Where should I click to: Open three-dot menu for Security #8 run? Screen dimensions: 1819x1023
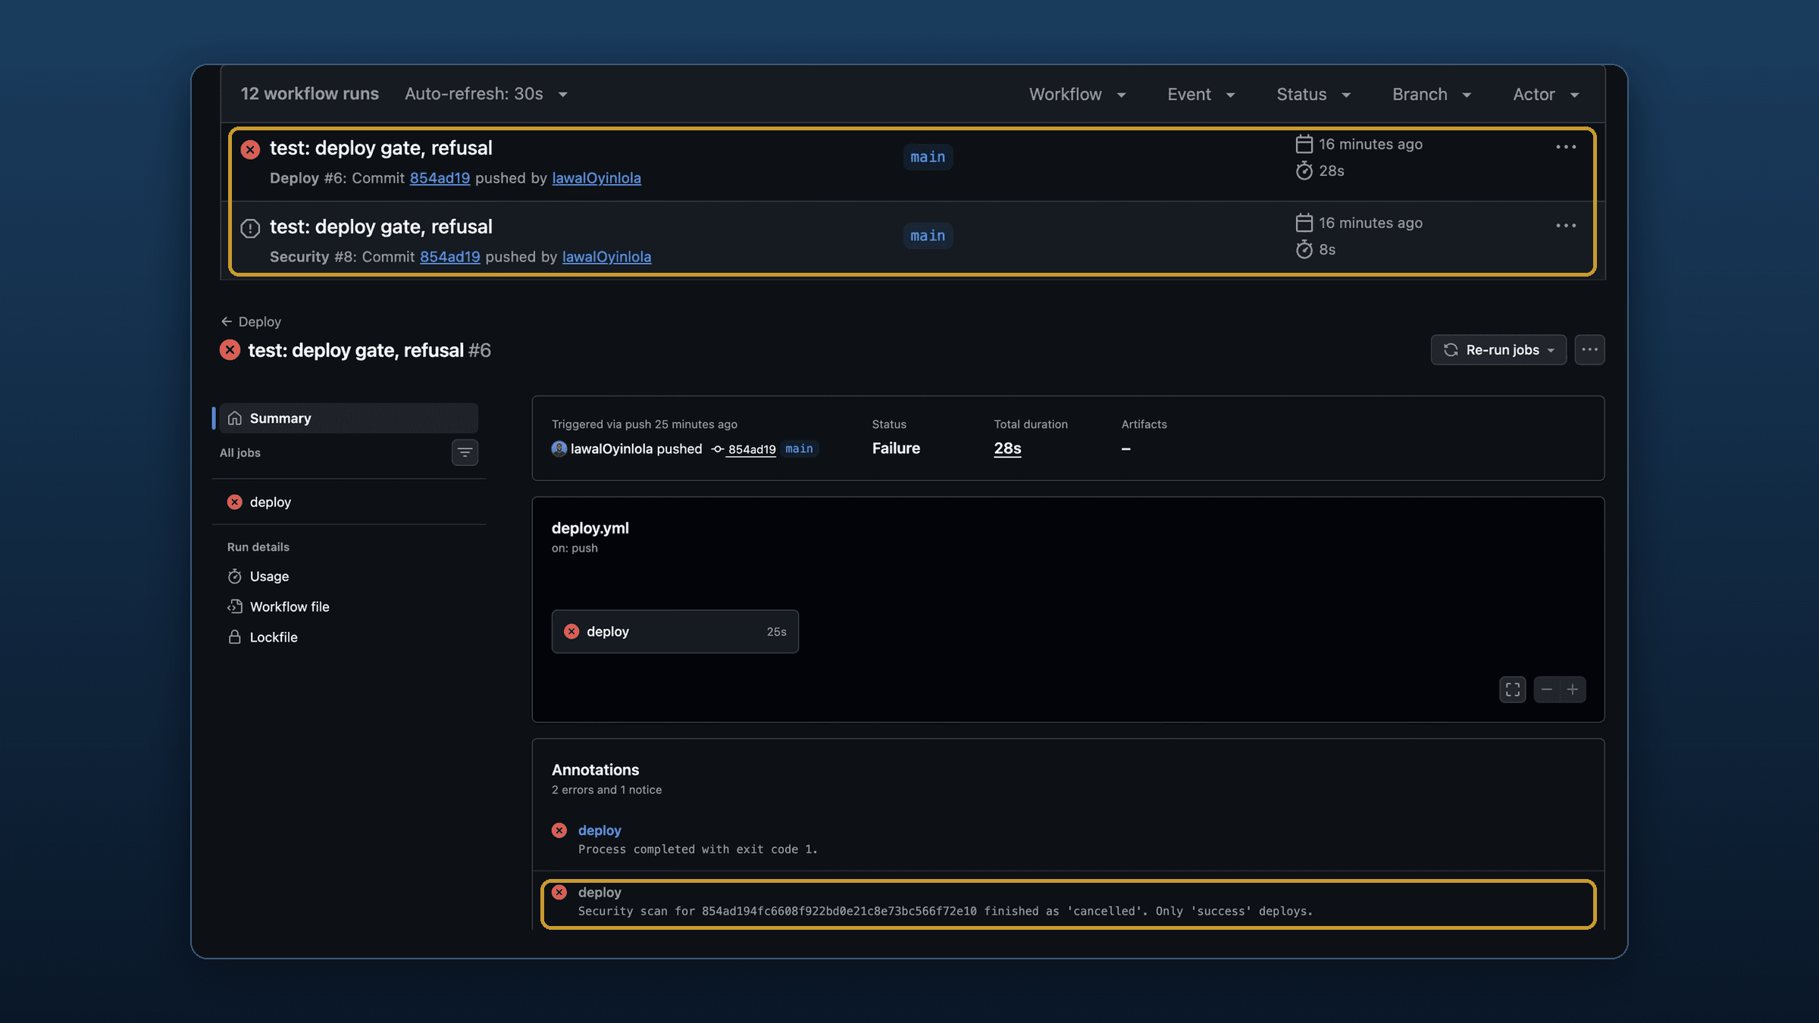pos(1566,226)
